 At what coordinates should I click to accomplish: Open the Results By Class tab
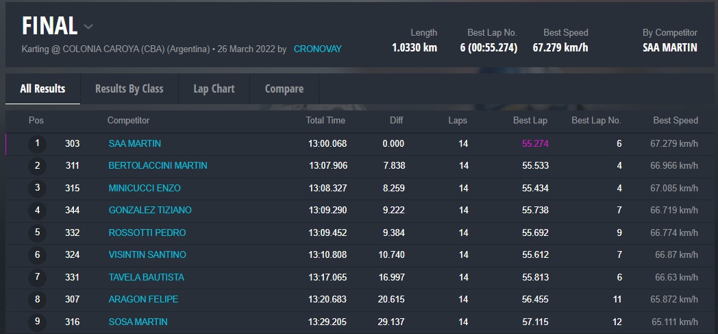coord(129,88)
